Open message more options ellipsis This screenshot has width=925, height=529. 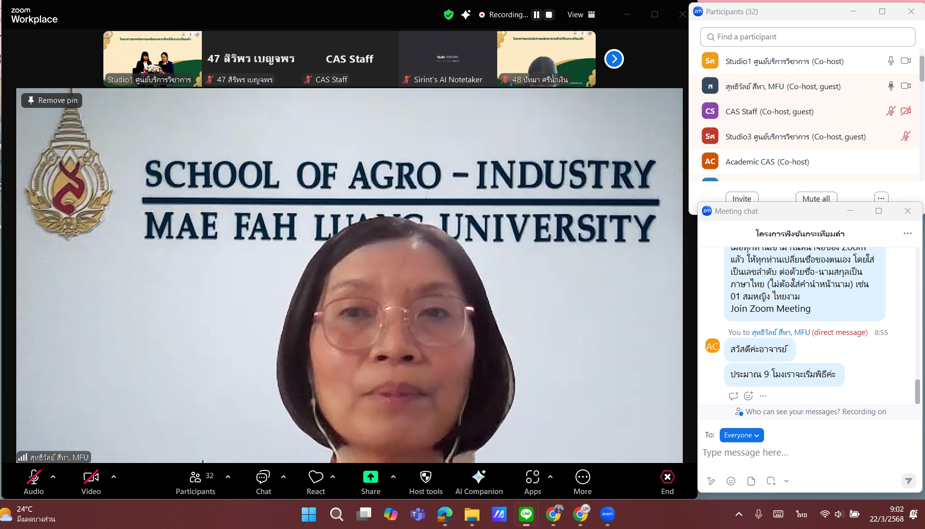(763, 396)
